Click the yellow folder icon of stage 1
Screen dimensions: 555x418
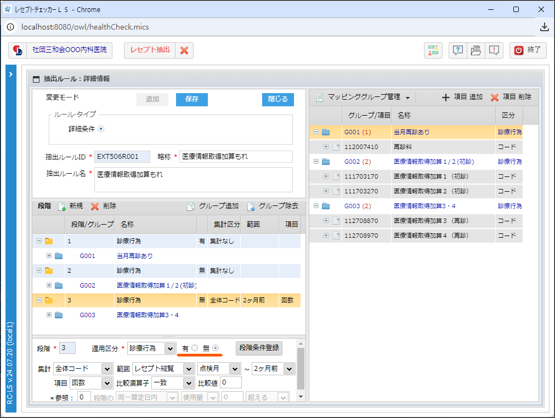point(49,241)
